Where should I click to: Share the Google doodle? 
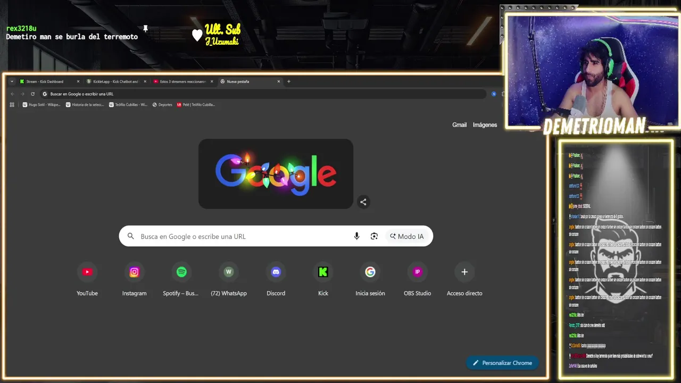(363, 202)
